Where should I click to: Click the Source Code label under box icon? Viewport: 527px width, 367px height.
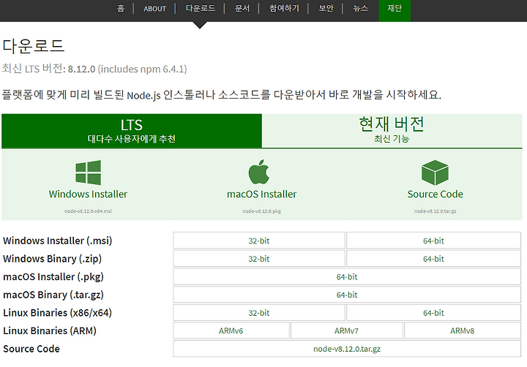(x=435, y=194)
